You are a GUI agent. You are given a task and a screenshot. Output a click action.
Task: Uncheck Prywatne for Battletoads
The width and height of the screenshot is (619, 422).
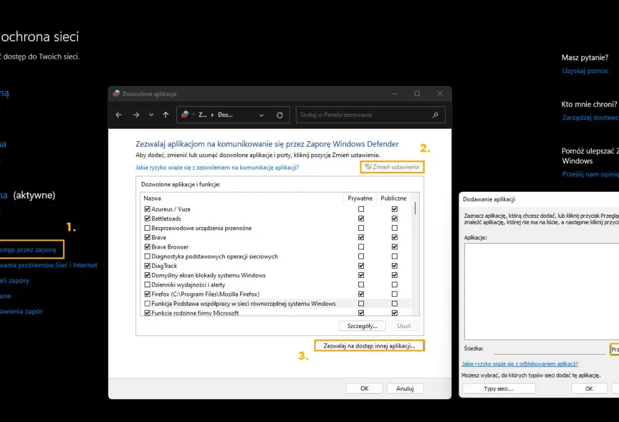[x=361, y=218]
